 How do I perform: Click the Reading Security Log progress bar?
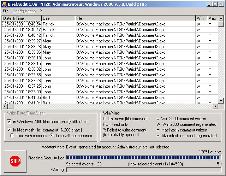click(x=143, y=158)
